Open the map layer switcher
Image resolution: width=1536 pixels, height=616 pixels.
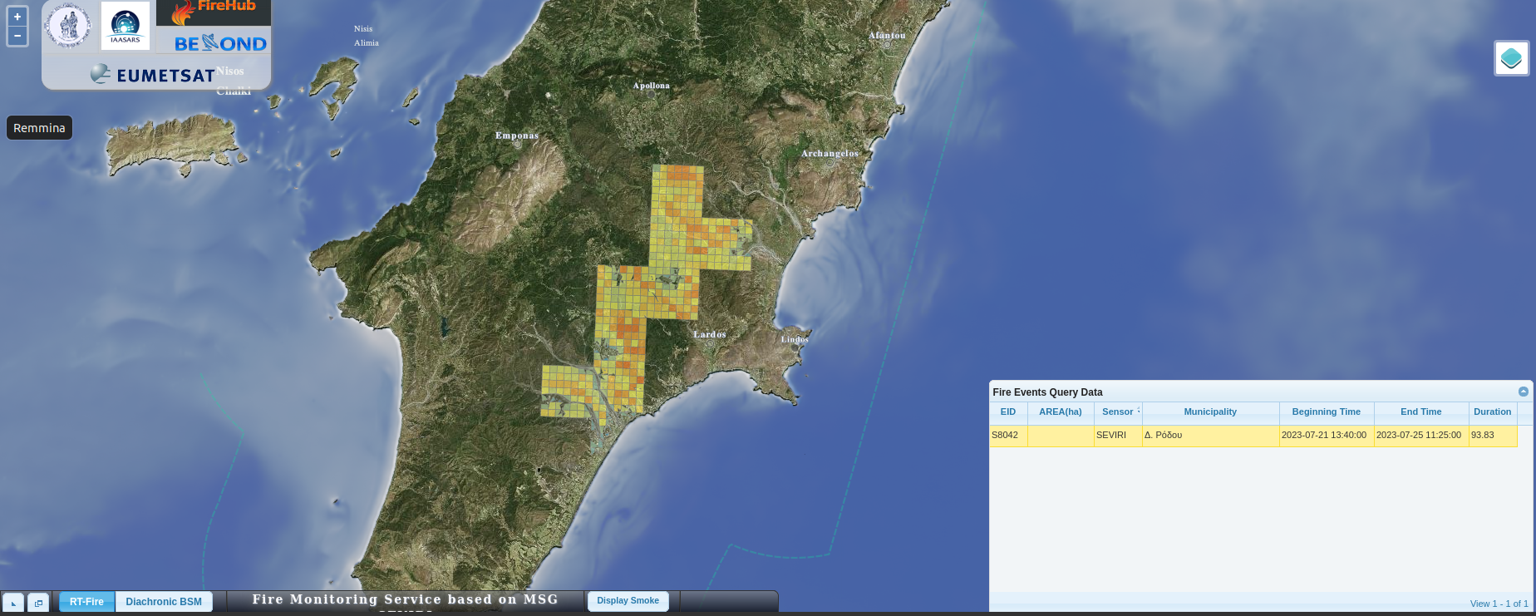1511,58
